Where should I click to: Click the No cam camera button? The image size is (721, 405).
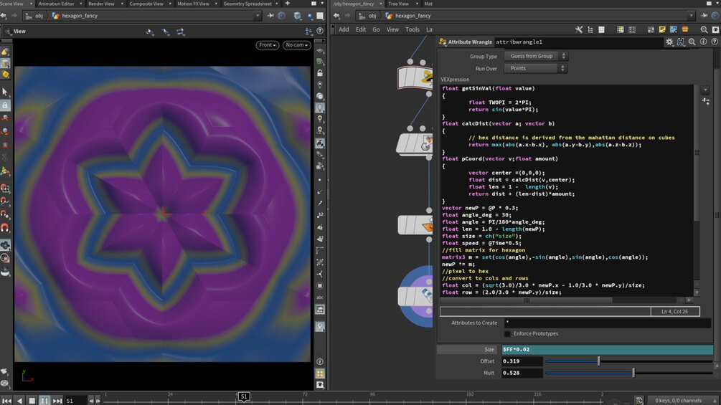coord(296,45)
